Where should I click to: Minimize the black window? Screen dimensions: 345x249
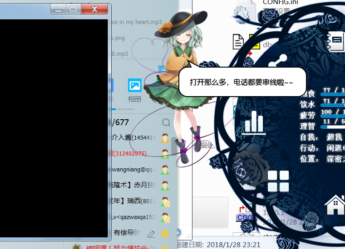pyautogui.click(x=58, y=9)
